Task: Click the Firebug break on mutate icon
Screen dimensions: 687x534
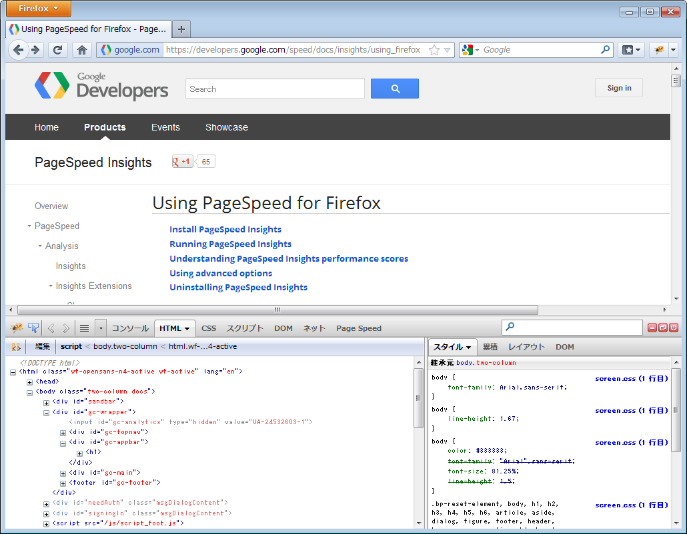Action: (x=16, y=347)
